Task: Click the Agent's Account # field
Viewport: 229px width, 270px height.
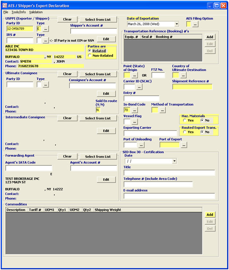Action: point(93,168)
